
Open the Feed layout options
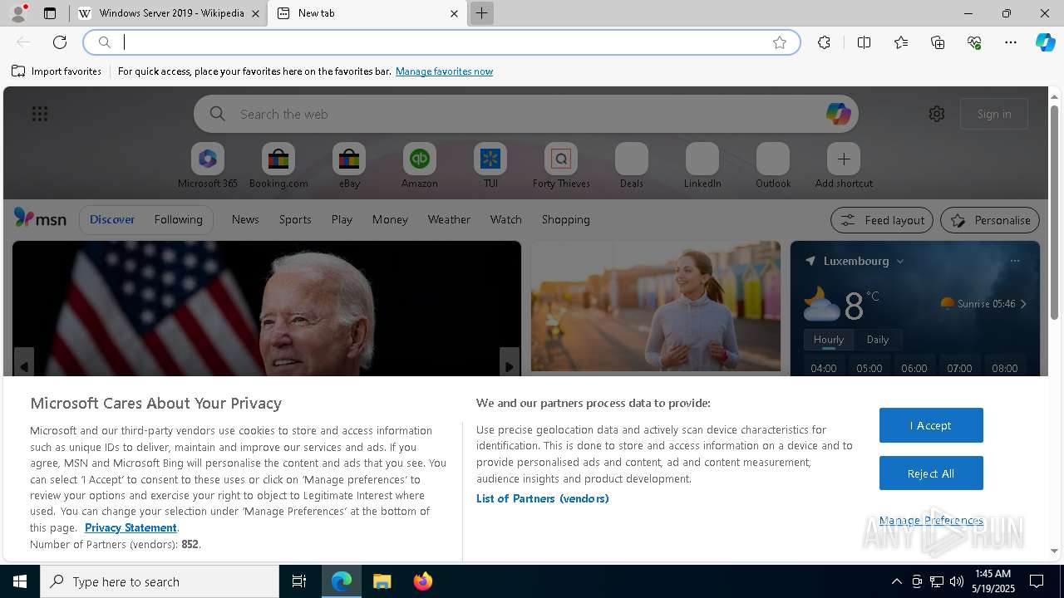(882, 220)
